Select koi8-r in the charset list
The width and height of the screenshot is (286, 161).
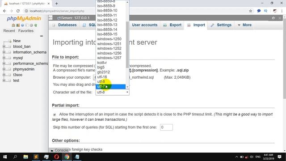[x=110, y=63]
